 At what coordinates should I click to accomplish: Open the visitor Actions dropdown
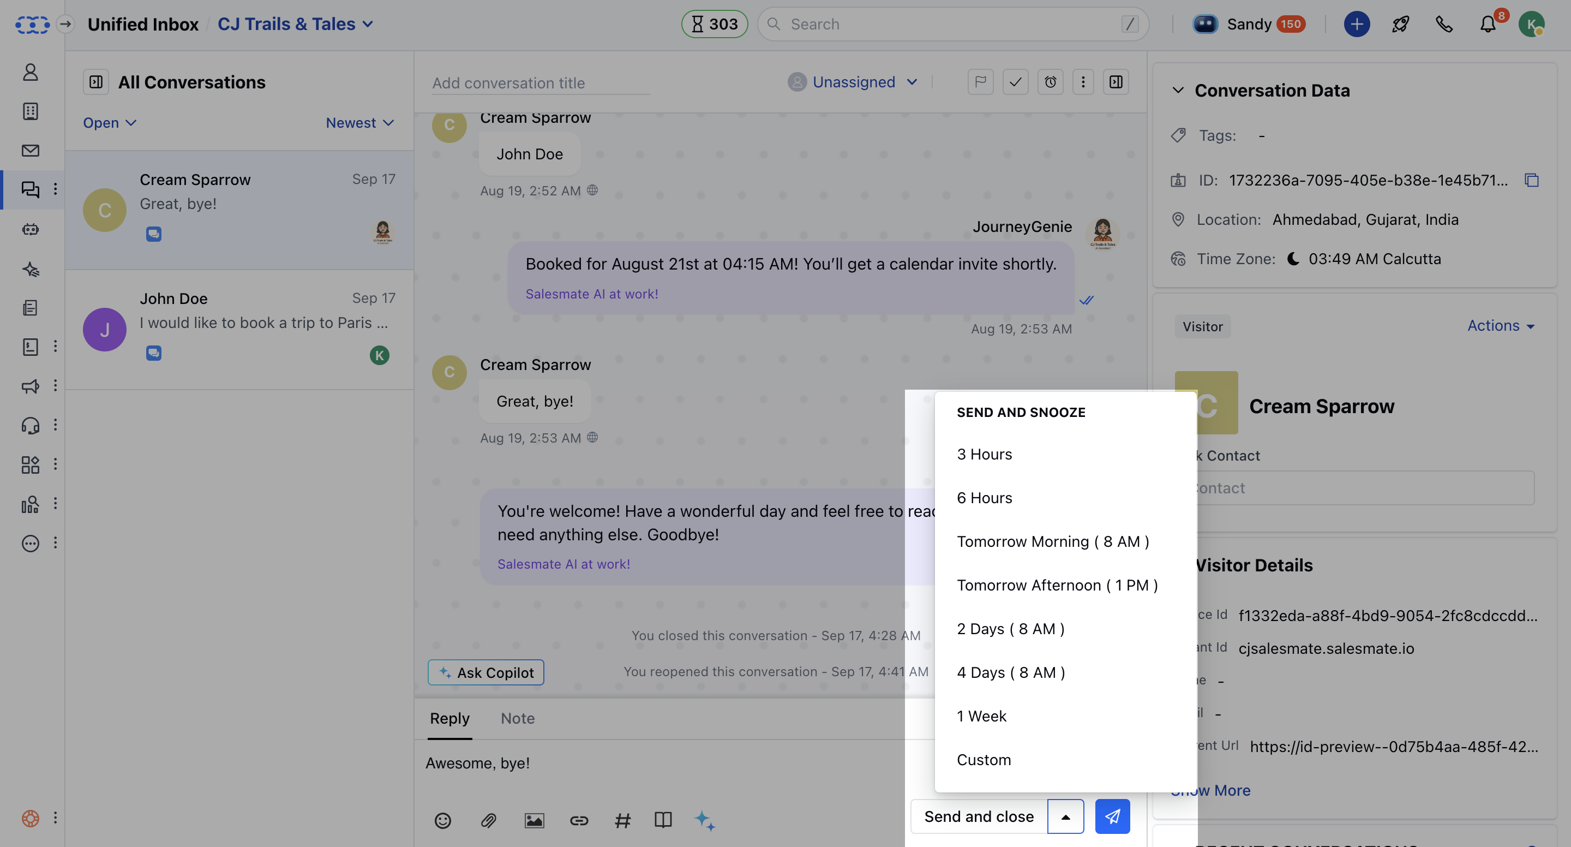[1501, 325]
